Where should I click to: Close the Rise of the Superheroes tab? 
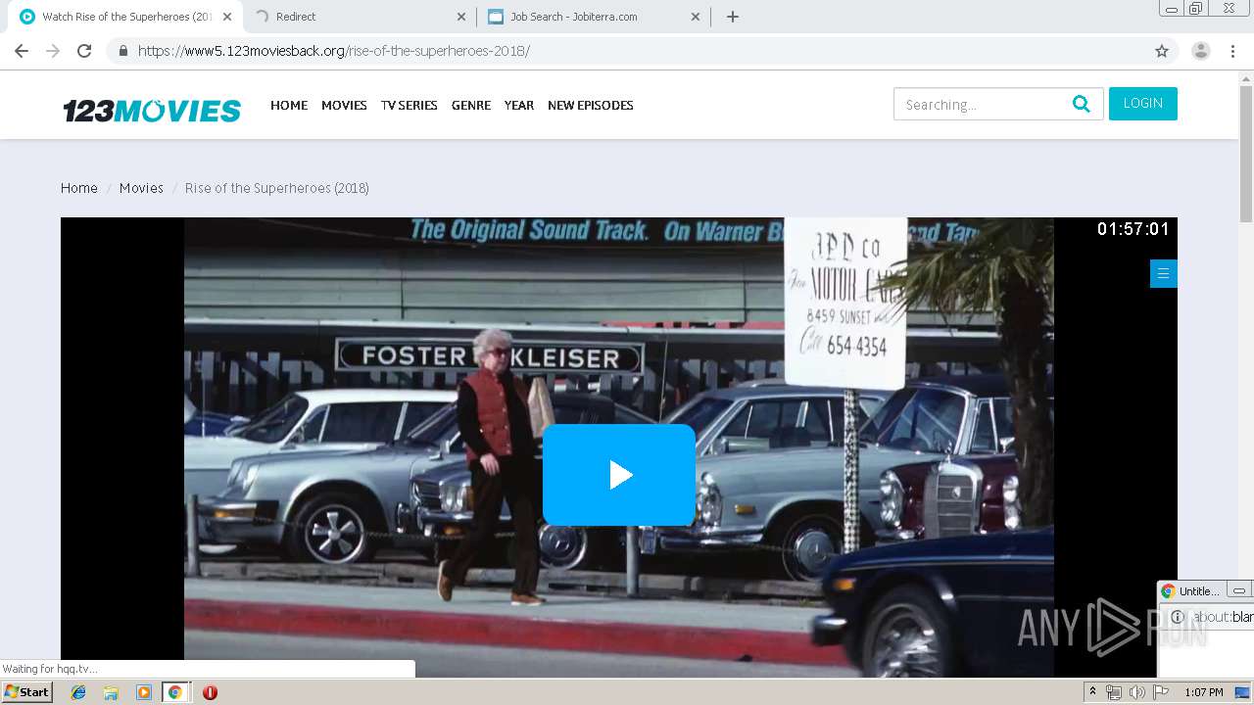(227, 17)
